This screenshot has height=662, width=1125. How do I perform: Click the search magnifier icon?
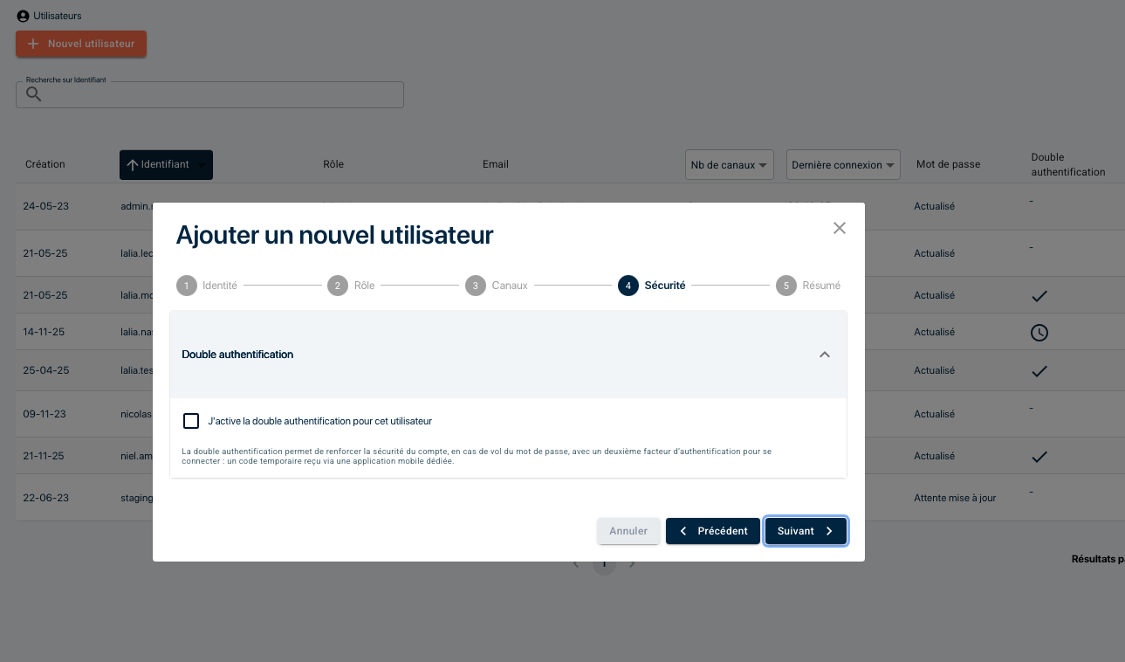click(33, 95)
